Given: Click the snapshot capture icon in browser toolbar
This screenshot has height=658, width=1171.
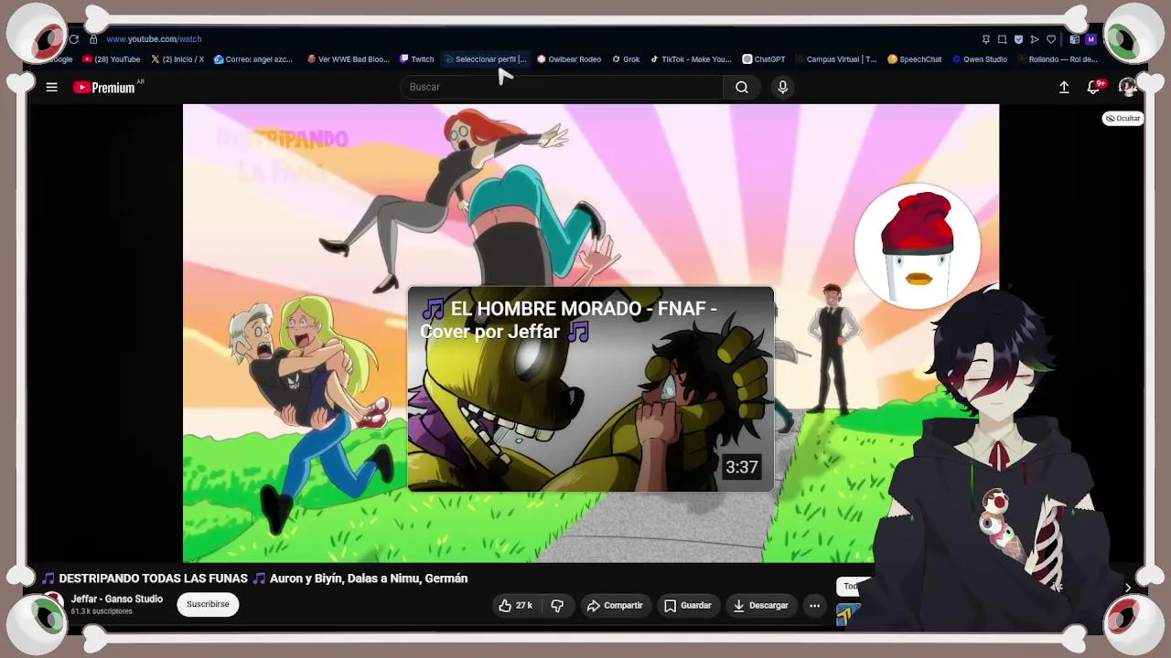Looking at the screenshot, I should click(x=1002, y=39).
